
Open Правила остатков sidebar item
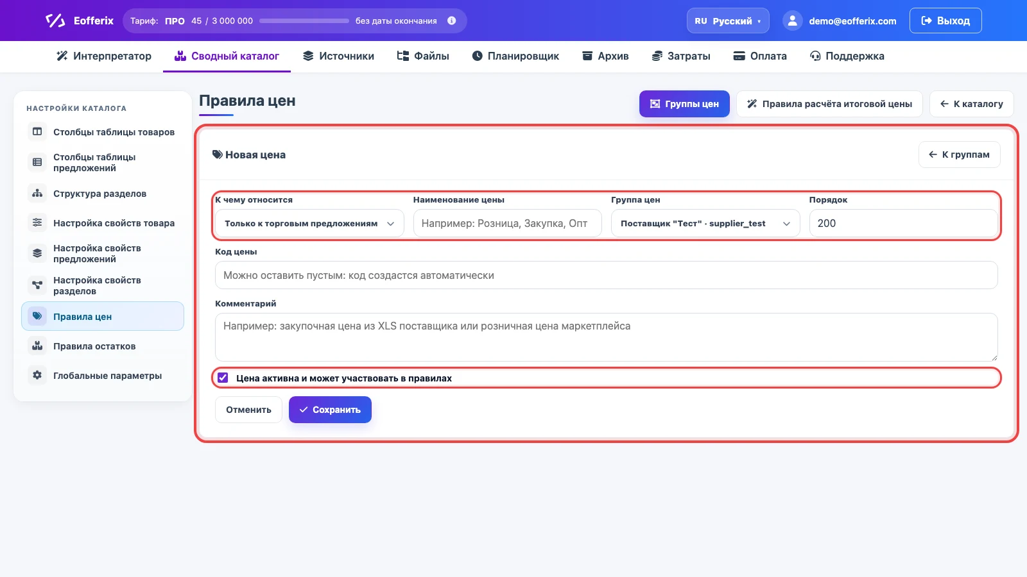coord(103,346)
